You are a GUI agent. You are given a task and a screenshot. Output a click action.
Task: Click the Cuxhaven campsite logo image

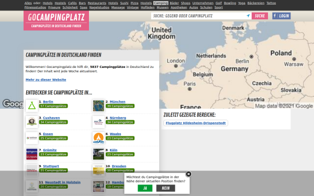(x=31, y=122)
